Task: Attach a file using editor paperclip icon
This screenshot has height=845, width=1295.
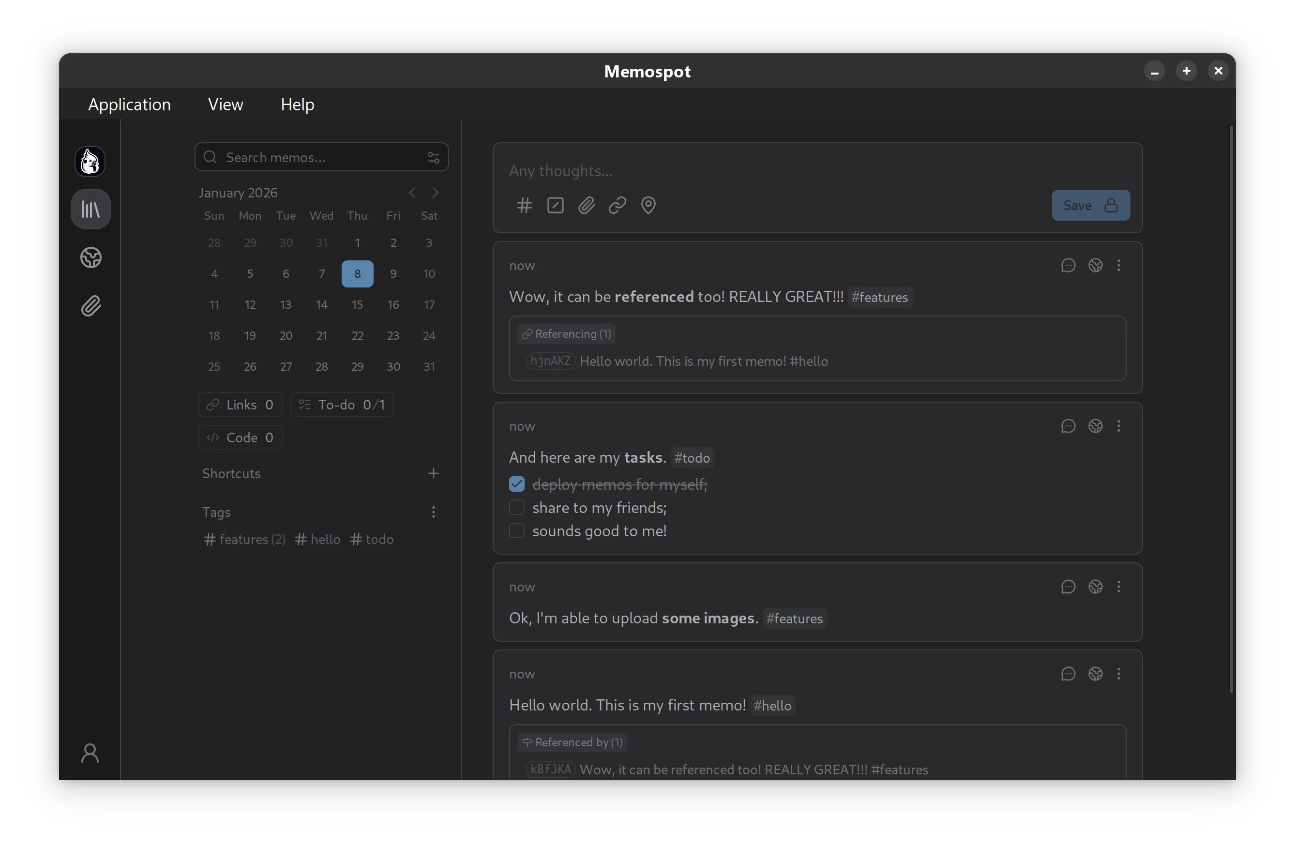Action: point(586,205)
